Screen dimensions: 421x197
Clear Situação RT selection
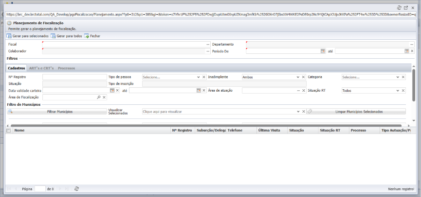click(403, 90)
